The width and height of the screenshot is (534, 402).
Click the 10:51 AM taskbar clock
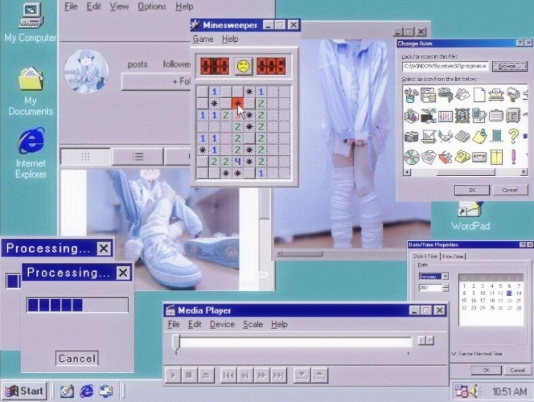point(509,392)
